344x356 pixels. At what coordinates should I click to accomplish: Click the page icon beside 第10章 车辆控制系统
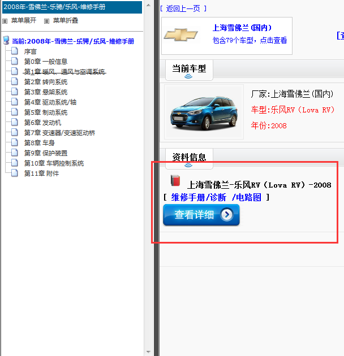15,163
